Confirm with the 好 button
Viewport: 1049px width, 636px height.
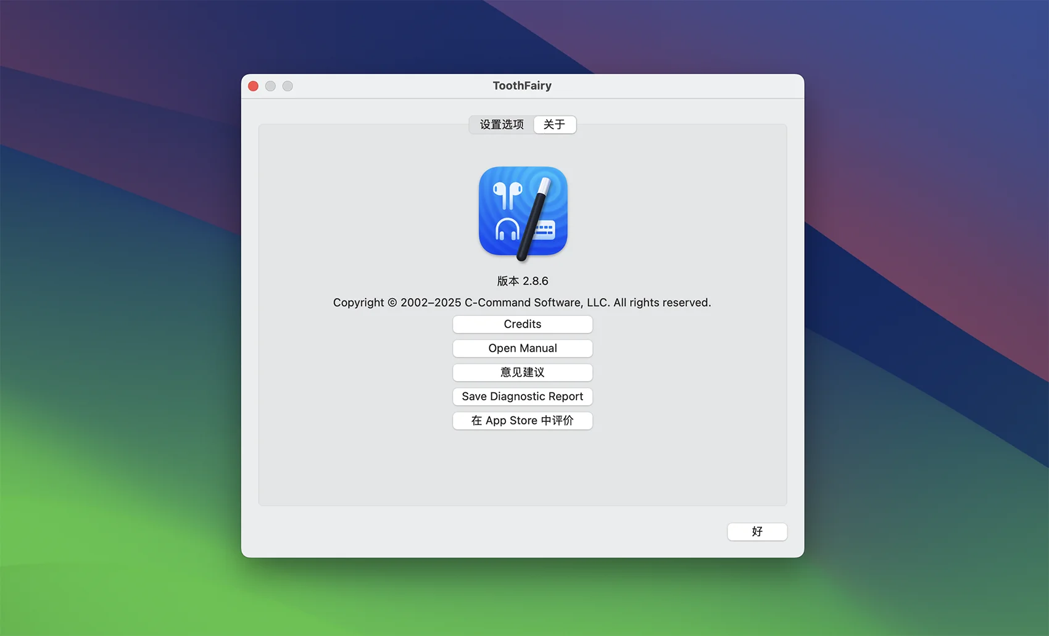point(757,532)
